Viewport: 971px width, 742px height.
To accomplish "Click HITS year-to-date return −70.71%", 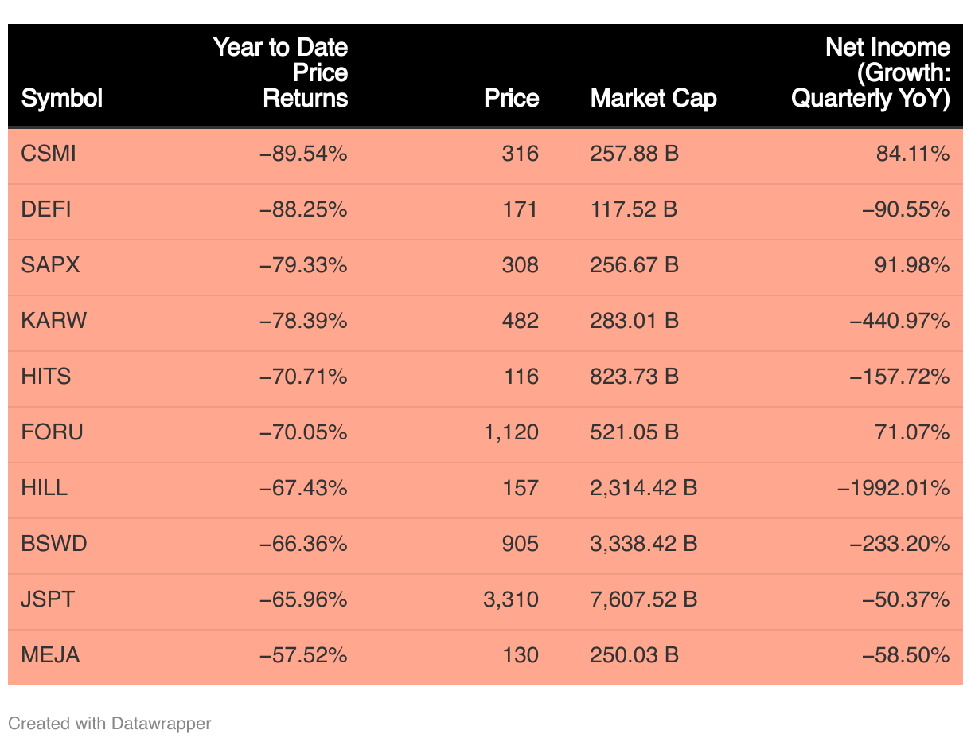I will click(303, 377).
